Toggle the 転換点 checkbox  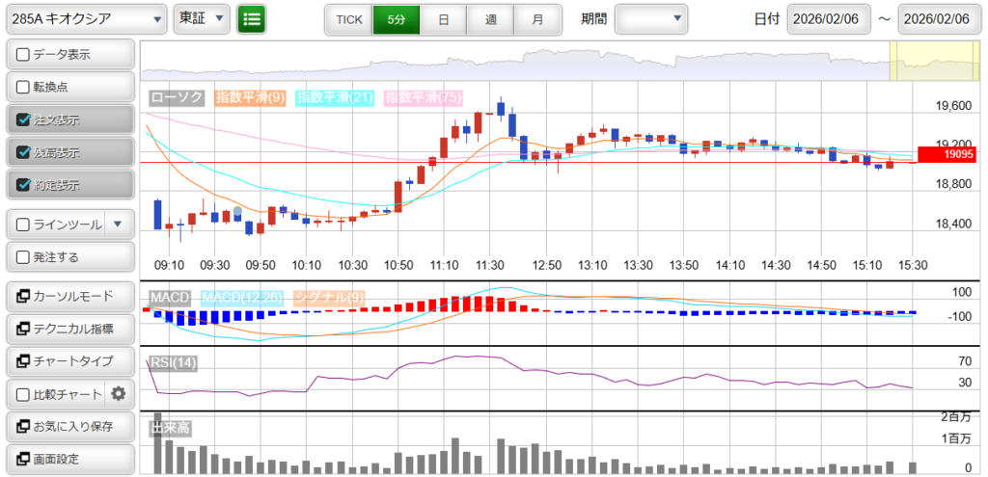(x=23, y=87)
